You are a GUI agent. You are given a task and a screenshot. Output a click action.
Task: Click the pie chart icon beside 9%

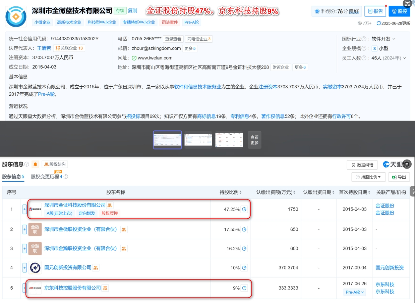(x=244, y=288)
